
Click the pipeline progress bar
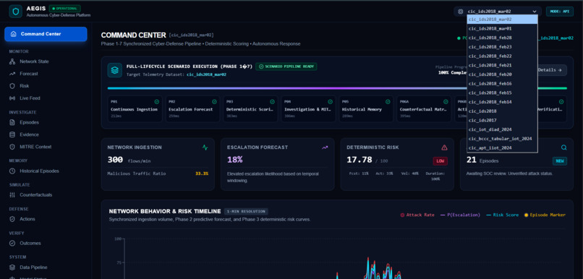point(337,88)
